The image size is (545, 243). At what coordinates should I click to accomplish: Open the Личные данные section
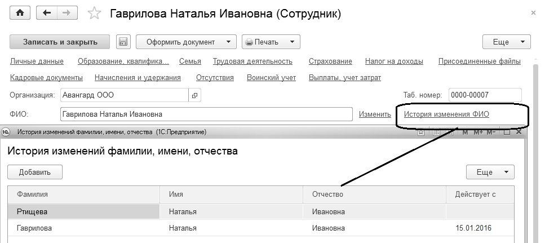click(37, 61)
